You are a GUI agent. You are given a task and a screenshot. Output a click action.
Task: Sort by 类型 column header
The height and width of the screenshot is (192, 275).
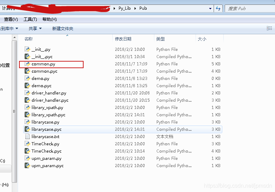pyautogui.click(x=161, y=39)
